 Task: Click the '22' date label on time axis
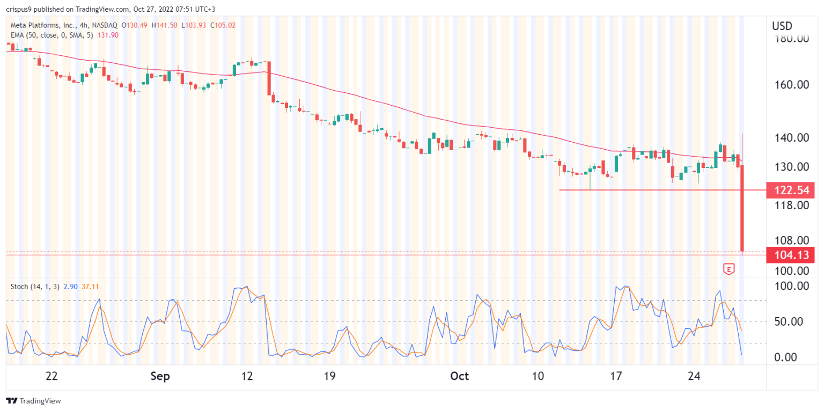click(x=51, y=376)
